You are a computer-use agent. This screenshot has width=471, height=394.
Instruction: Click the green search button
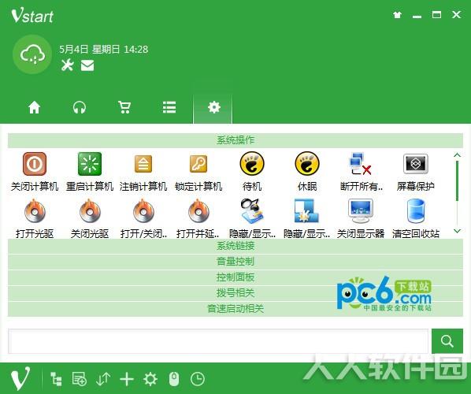coord(447,341)
